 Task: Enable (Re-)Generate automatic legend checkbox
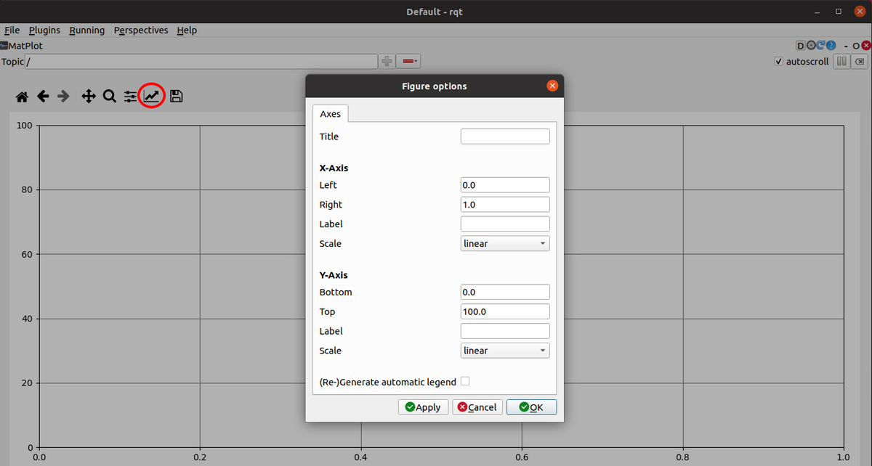coord(465,381)
